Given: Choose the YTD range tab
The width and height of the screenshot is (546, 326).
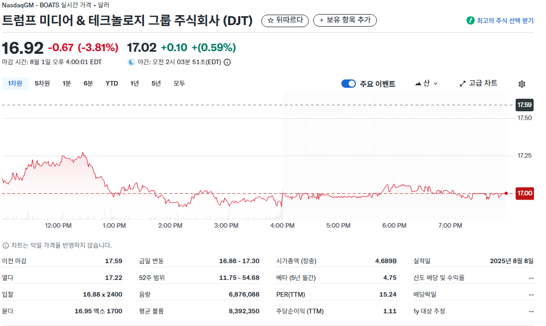Looking at the screenshot, I should [112, 84].
